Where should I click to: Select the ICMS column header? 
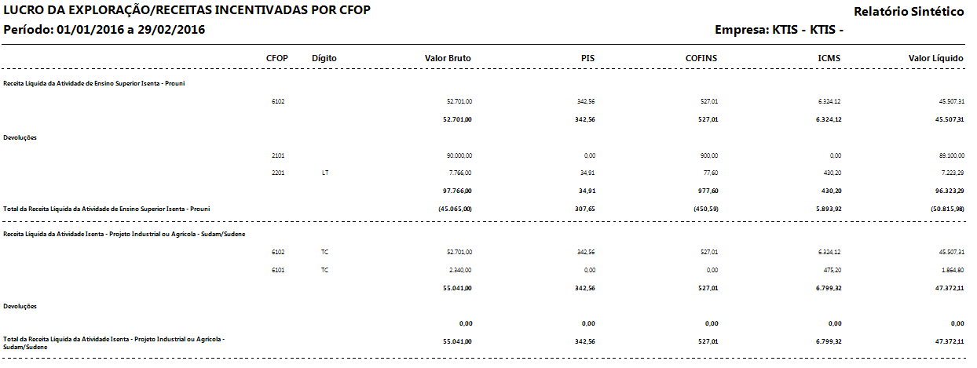[830, 58]
